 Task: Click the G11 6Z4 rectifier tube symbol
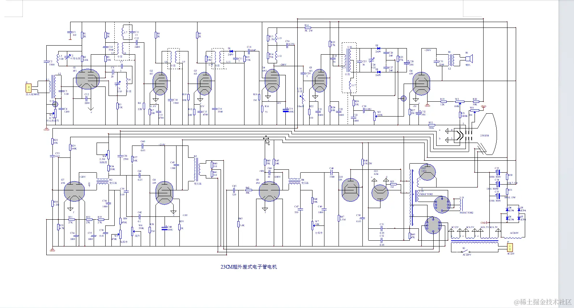coord(380,193)
